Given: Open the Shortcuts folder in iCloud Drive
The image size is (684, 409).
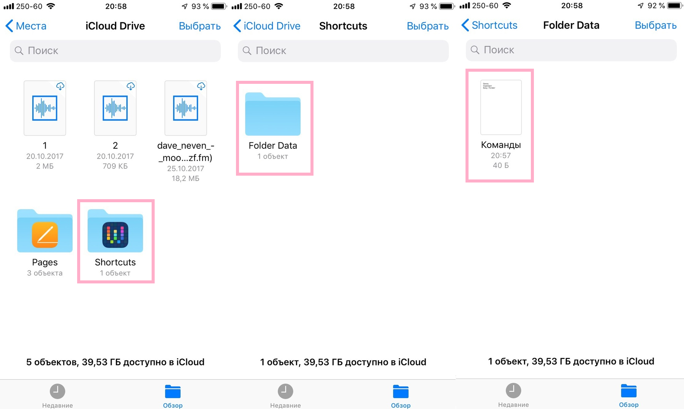Looking at the screenshot, I should click(115, 231).
